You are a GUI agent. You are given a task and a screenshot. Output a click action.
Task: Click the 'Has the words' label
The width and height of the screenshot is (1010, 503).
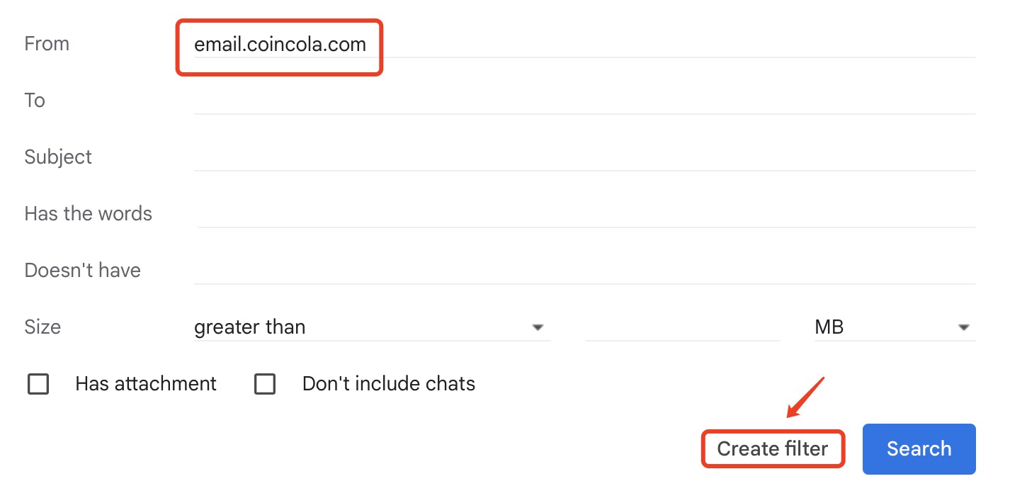pos(88,214)
